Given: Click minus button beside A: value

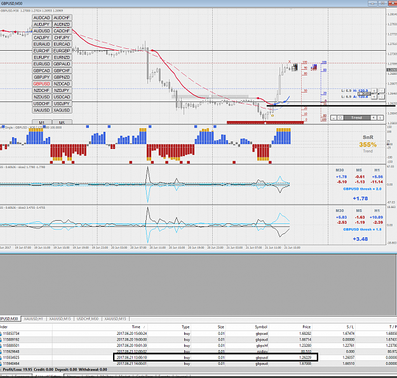Looking at the screenshot, I should coord(381,96).
